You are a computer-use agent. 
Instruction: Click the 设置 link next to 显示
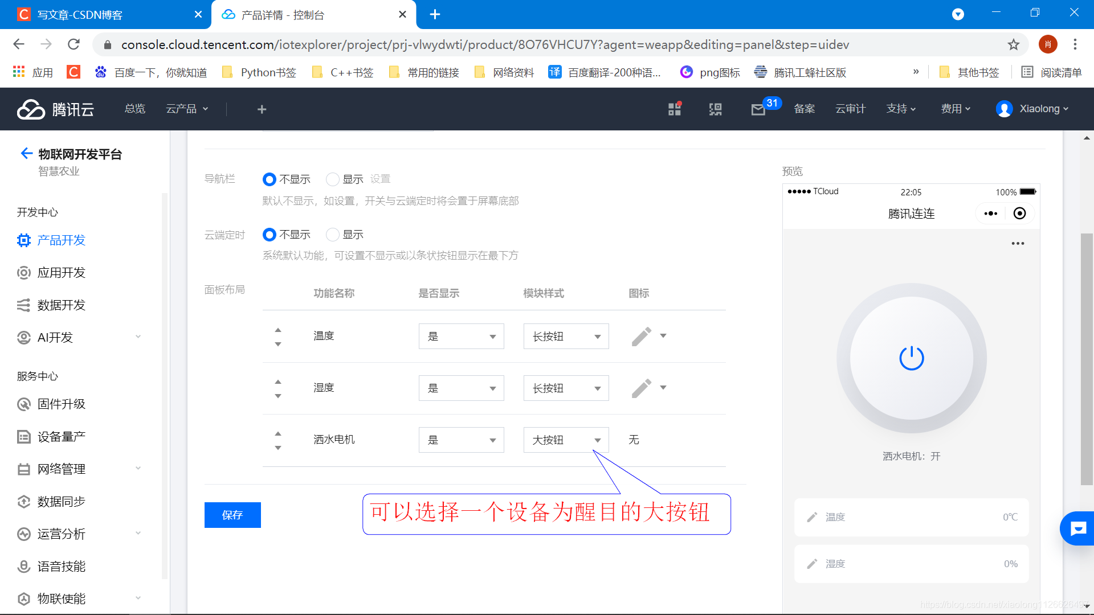(x=380, y=179)
